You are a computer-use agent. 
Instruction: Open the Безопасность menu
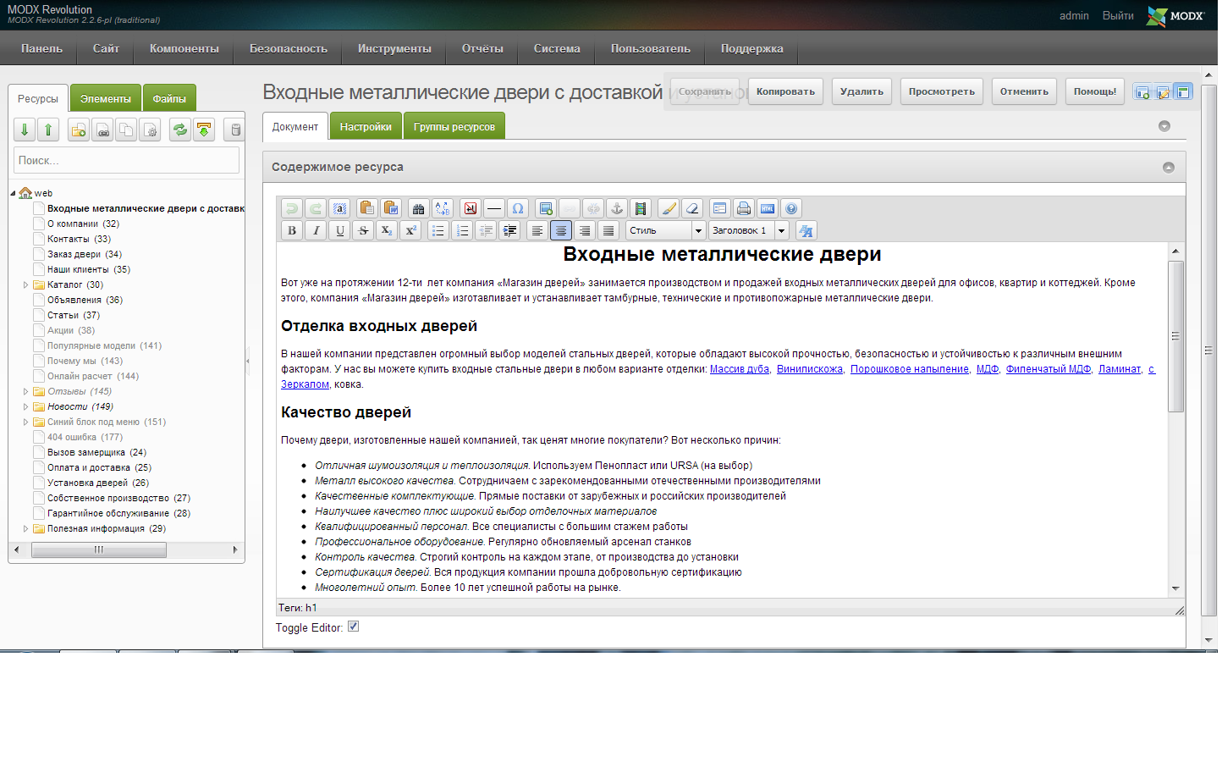289,48
